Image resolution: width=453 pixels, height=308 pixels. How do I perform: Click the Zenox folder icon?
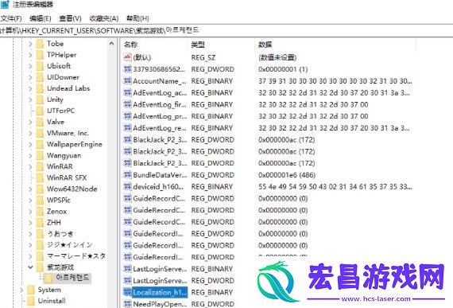pos(40,212)
